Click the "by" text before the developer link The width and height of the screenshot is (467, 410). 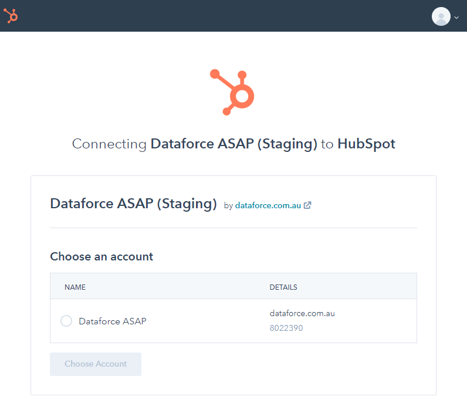tap(228, 206)
